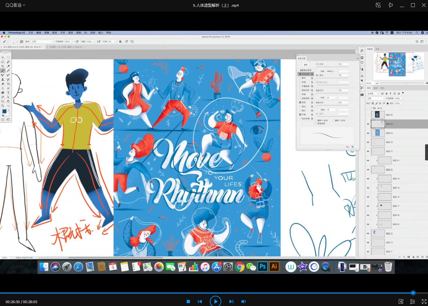The height and width of the screenshot is (306, 428).
Task: Select the Eraser tool
Action: [3, 84]
